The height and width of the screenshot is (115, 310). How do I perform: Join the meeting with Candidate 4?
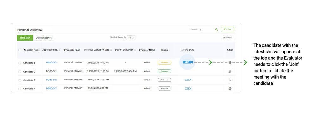(x=188, y=88)
